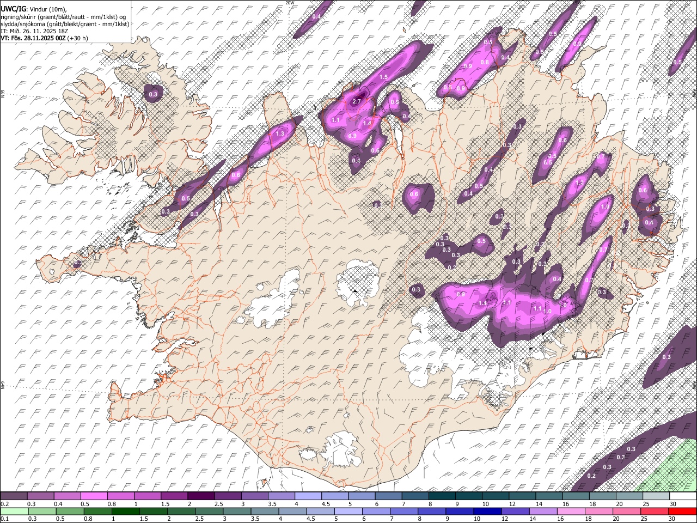This screenshot has width=697, height=523.
Task: Click the 1.2 value label in east Iceland
Action: point(580,183)
